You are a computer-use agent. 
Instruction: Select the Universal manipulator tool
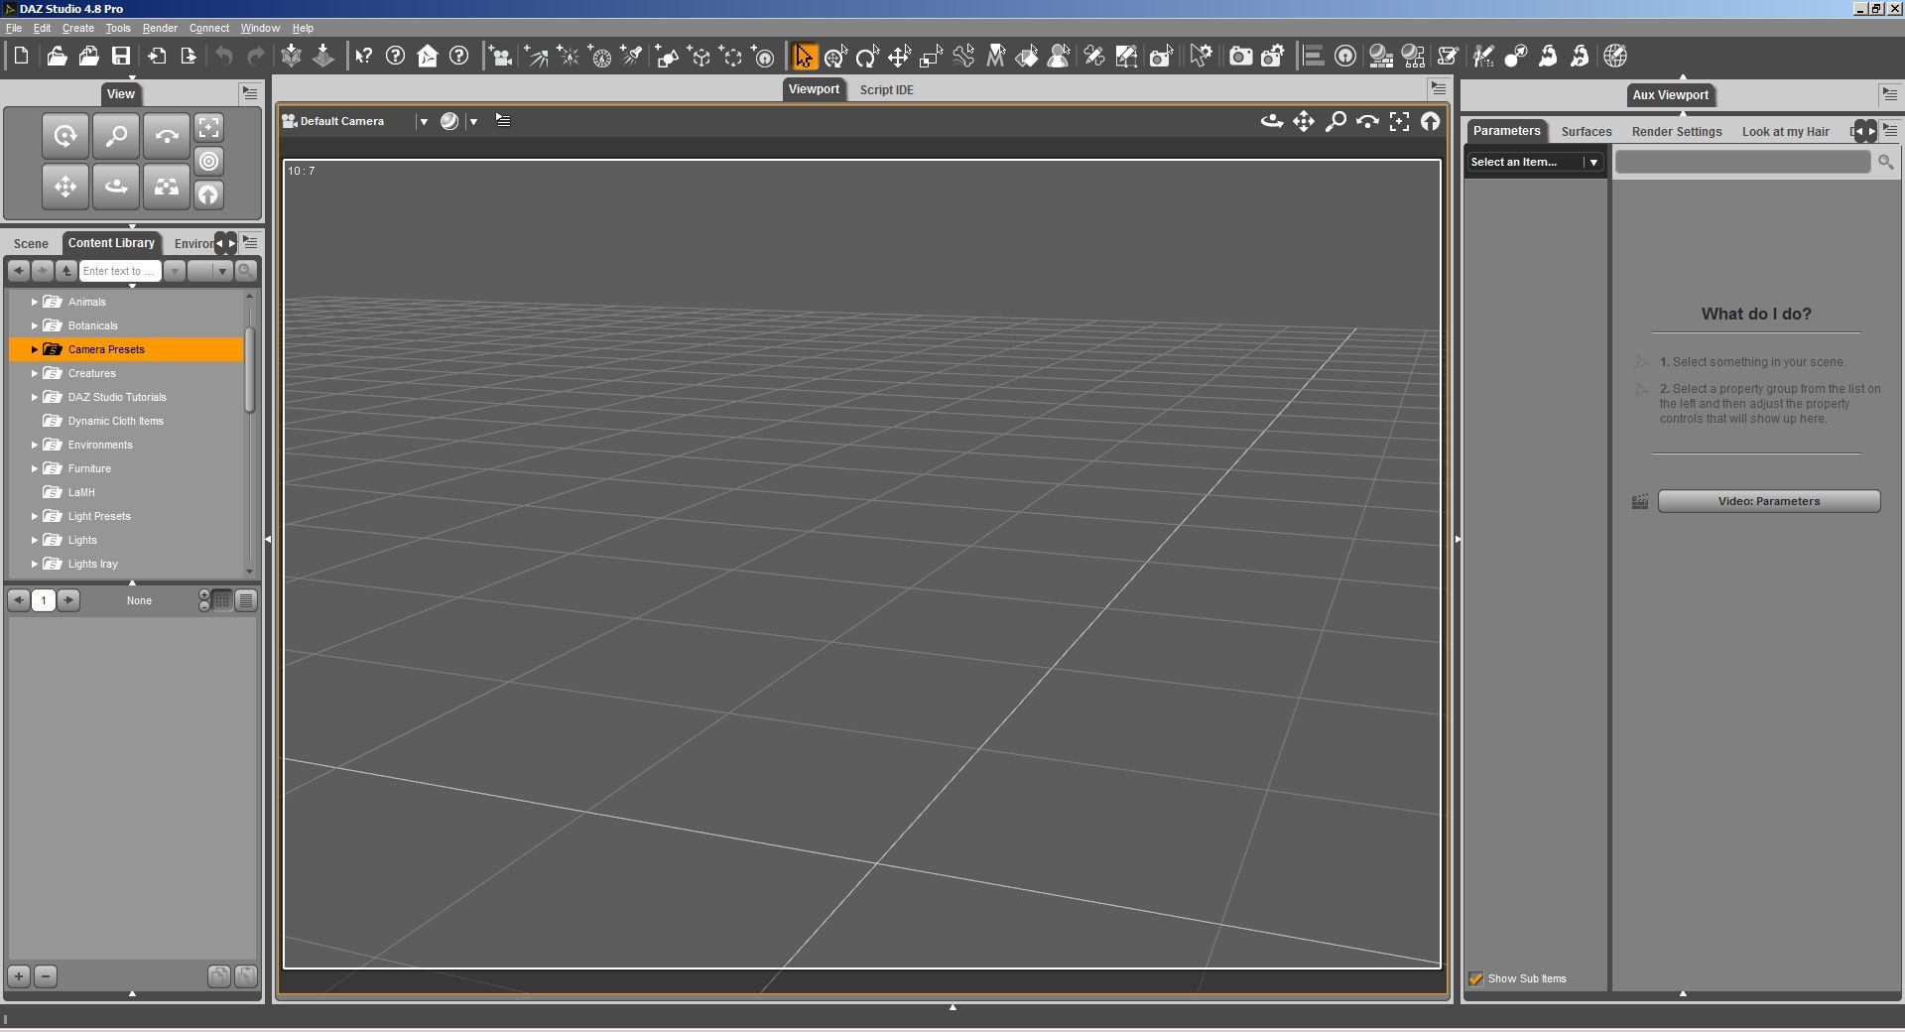click(835, 56)
